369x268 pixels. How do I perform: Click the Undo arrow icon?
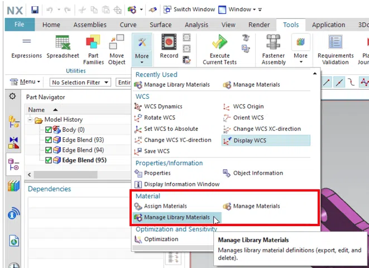coord(50,9)
